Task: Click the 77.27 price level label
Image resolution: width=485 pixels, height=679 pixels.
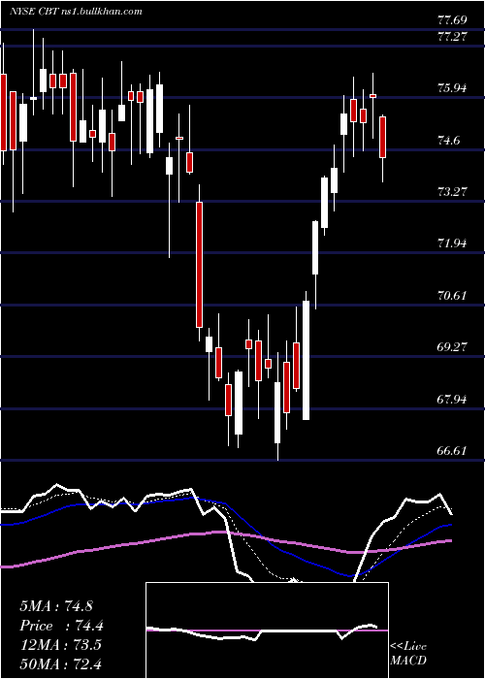Action: [x=452, y=37]
